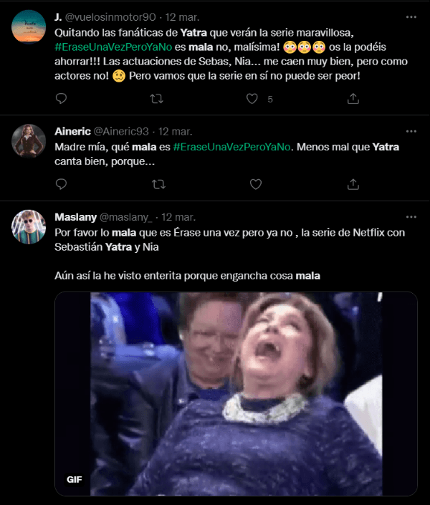Viewport: 430px width, 505px height.
Task: Open more options for J.'s tweet
Action: click(x=411, y=16)
